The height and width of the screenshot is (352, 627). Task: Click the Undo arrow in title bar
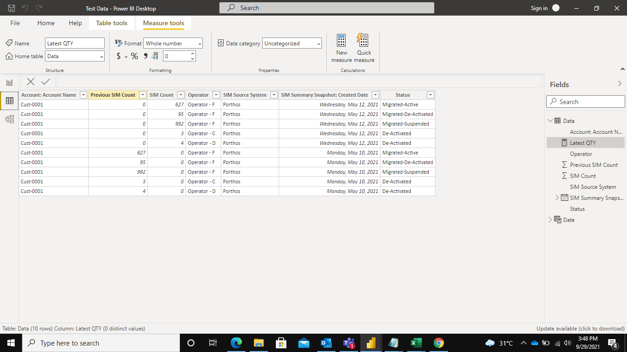26,8
